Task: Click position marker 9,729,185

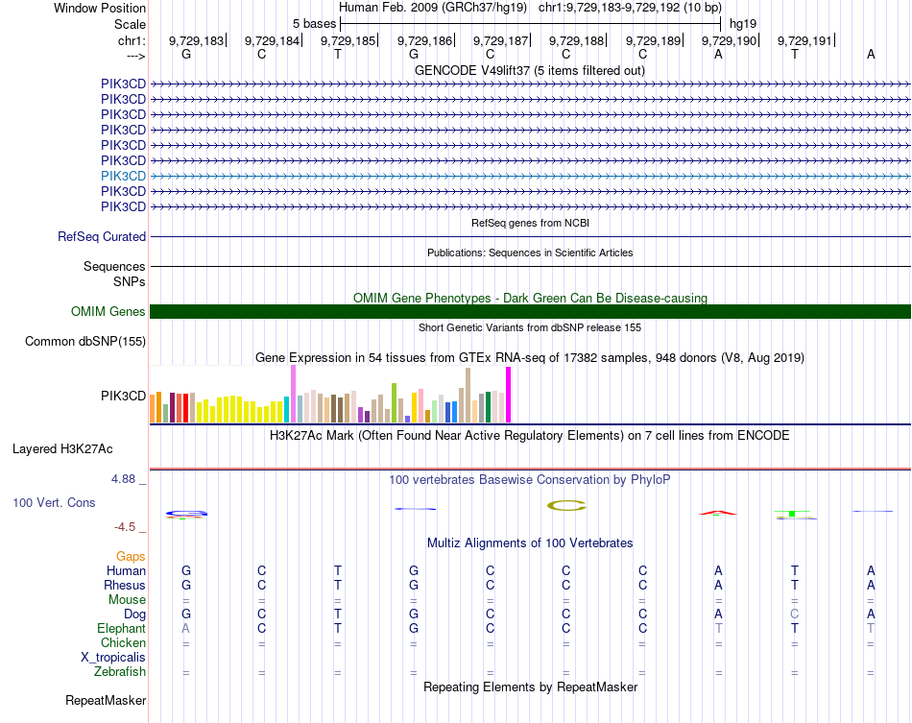Action: point(348,40)
